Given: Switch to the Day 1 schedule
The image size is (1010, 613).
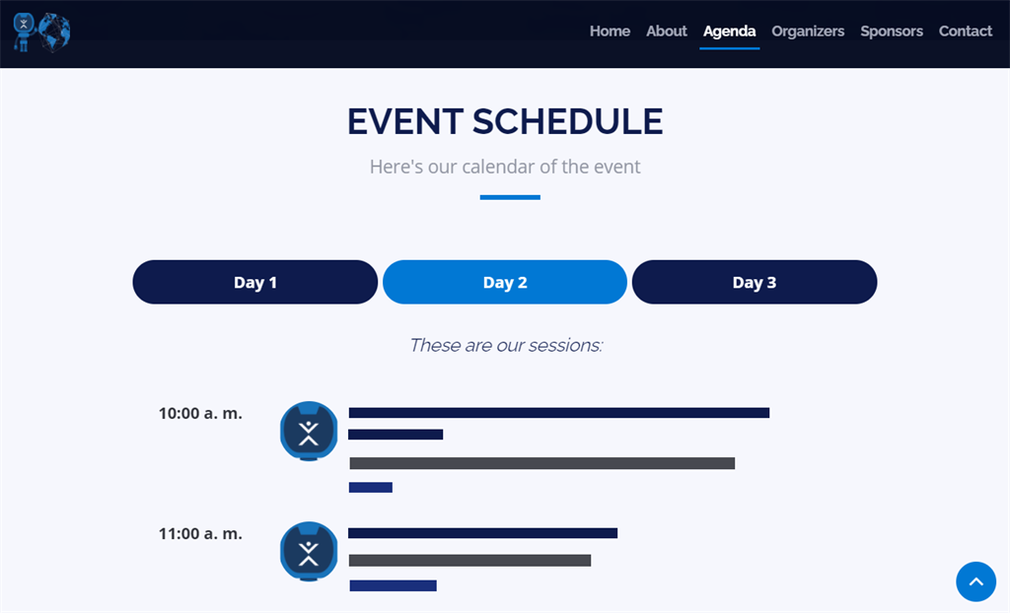Looking at the screenshot, I should pos(254,282).
